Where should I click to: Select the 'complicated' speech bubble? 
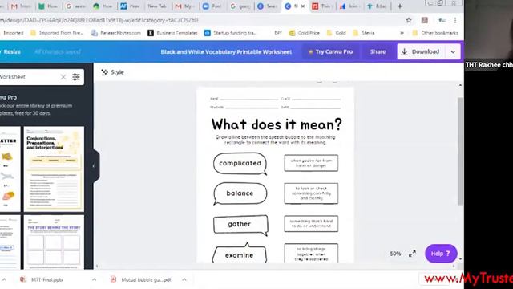click(240, 164)
